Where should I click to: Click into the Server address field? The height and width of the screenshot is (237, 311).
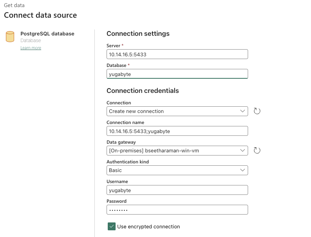(177, 54)
